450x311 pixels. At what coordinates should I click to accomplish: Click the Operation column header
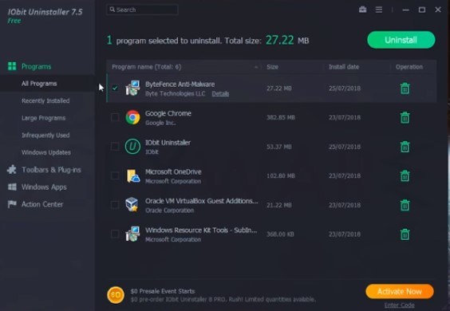409,67
